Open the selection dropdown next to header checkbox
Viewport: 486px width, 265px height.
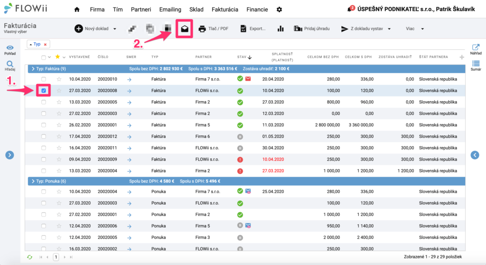point(49,57)
